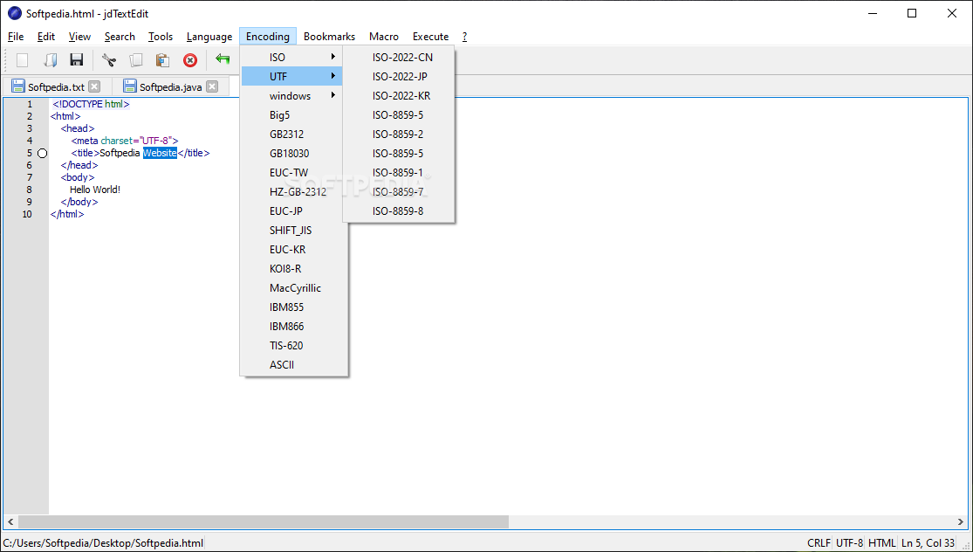
Task: Click the bookmark circle marker on line 5
Action: (42, 153)
